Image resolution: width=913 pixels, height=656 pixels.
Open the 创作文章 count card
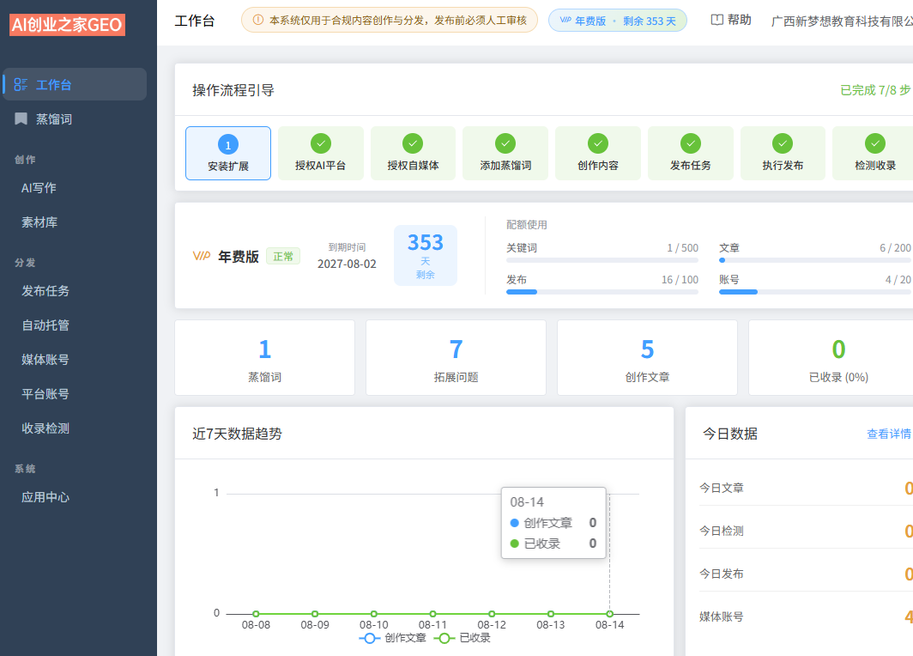pyautogui.click(x=648, y=358)
